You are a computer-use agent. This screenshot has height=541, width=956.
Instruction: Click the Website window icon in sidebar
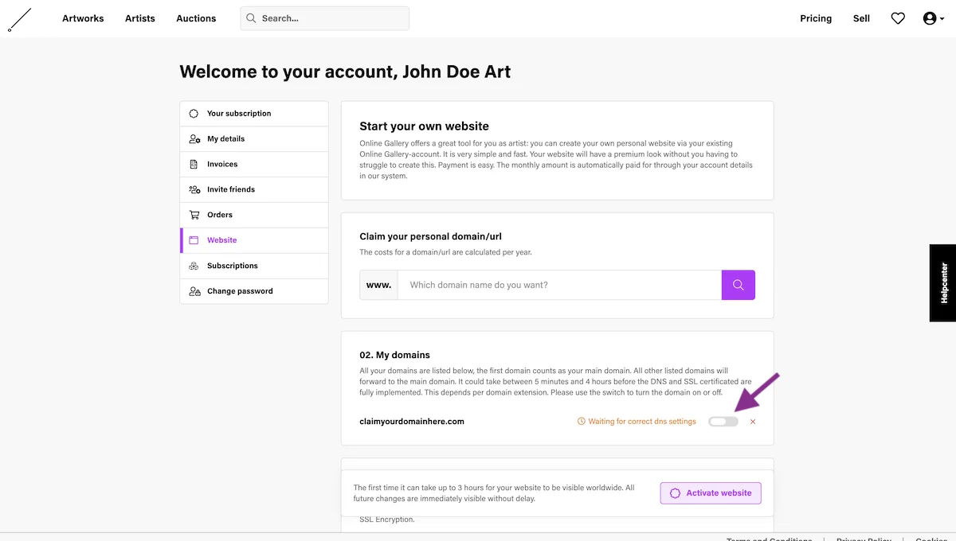point(194,240)
